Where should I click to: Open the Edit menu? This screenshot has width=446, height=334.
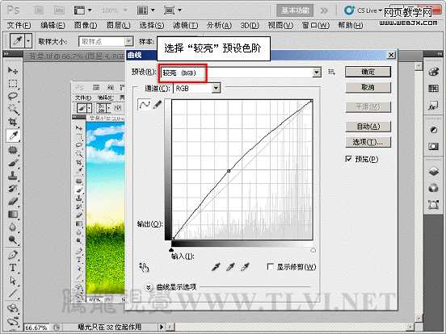tap(53, 25)
